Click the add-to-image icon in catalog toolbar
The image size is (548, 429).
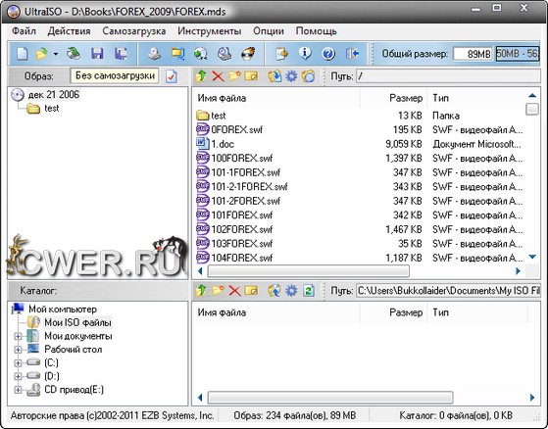(x=274, y=291)
